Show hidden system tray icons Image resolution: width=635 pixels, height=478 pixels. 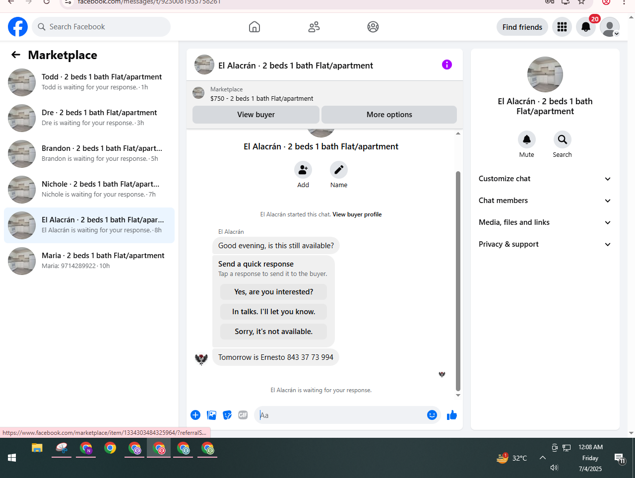pos(543,458)
